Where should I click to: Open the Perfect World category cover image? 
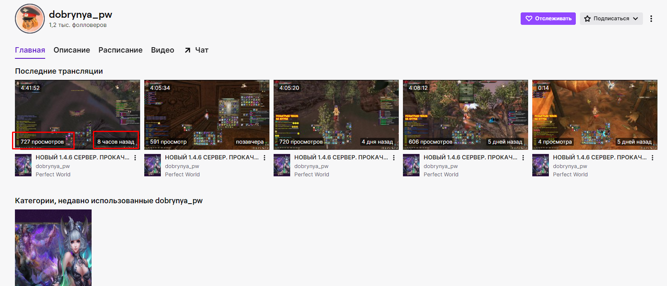point(53,248)
